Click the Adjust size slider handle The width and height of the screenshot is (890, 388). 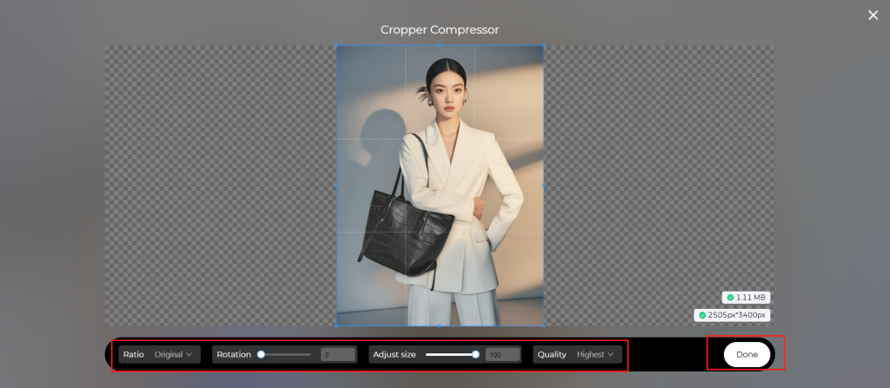[475, 354]
